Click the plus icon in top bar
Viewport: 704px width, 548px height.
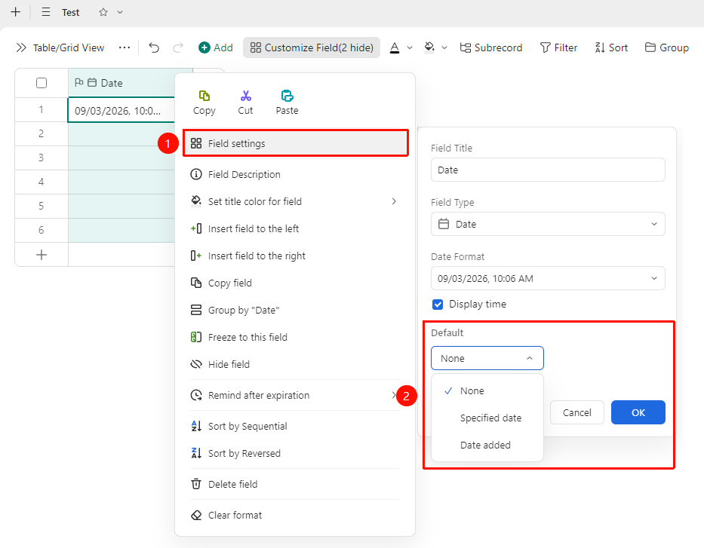click(16, 12)
